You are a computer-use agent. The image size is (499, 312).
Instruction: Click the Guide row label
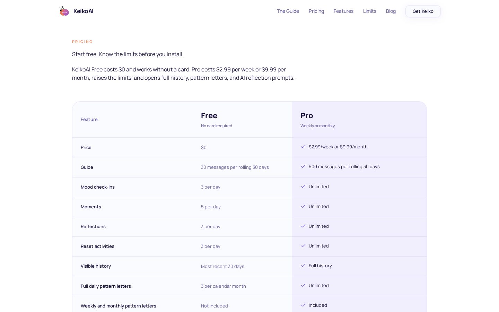coord(87,167)
